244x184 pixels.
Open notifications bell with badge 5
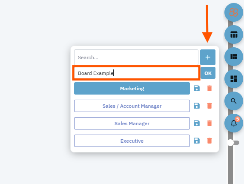(234, 123)
